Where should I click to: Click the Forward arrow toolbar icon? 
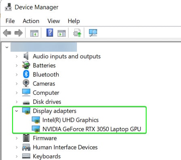19,33
